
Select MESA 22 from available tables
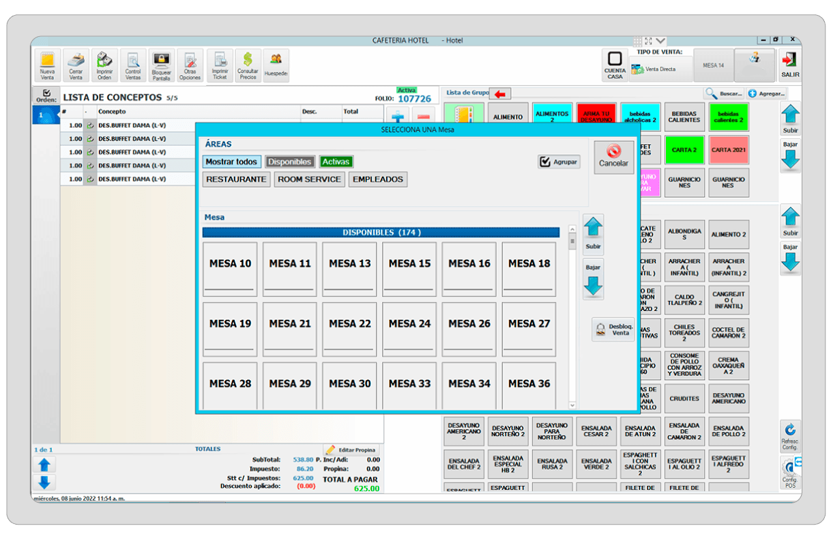point(350,329)
